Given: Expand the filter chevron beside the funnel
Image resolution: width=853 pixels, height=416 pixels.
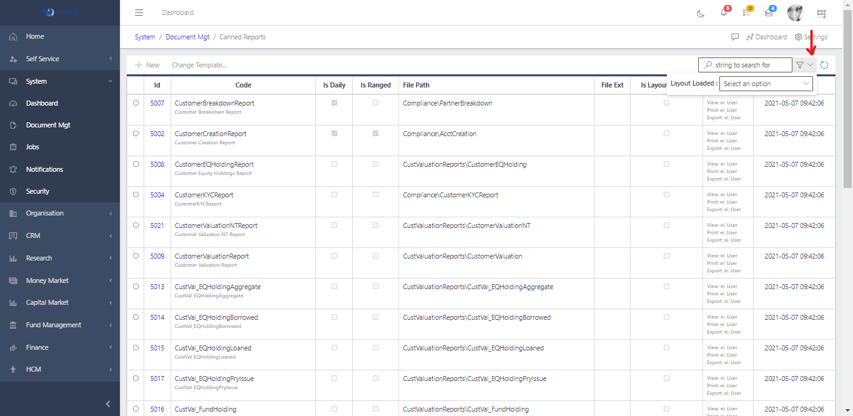Looking at the screenshot, I should 809,64.
